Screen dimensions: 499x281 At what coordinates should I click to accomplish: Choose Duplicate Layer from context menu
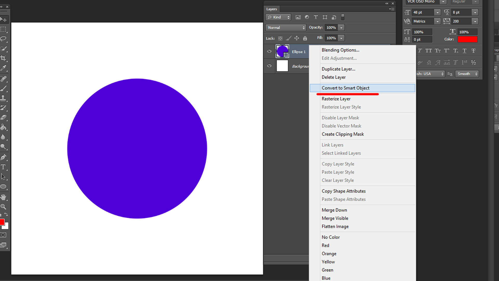(x=338, y=69)
